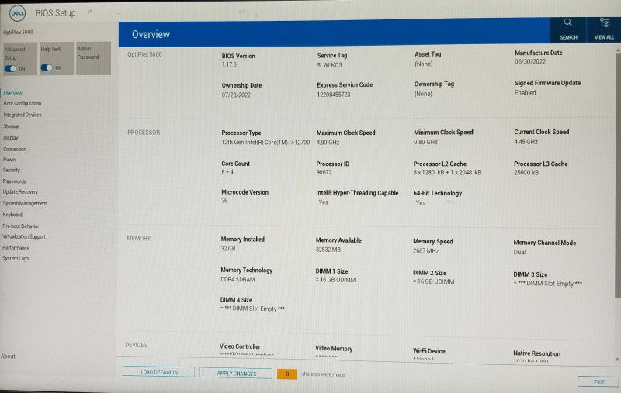
Task: Click the Manufacture Date 06/30/2022
Action: coord(530,62)
